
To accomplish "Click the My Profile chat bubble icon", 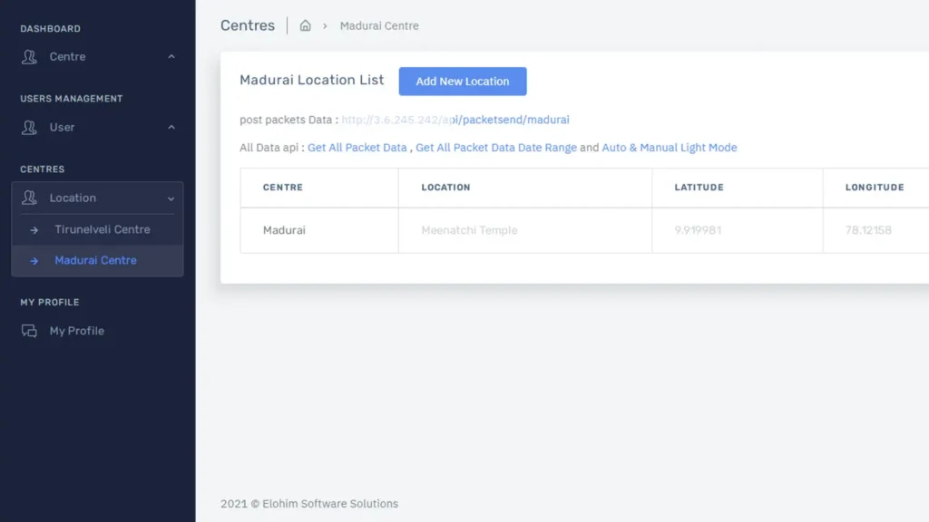I will click(x=30, y=330).
